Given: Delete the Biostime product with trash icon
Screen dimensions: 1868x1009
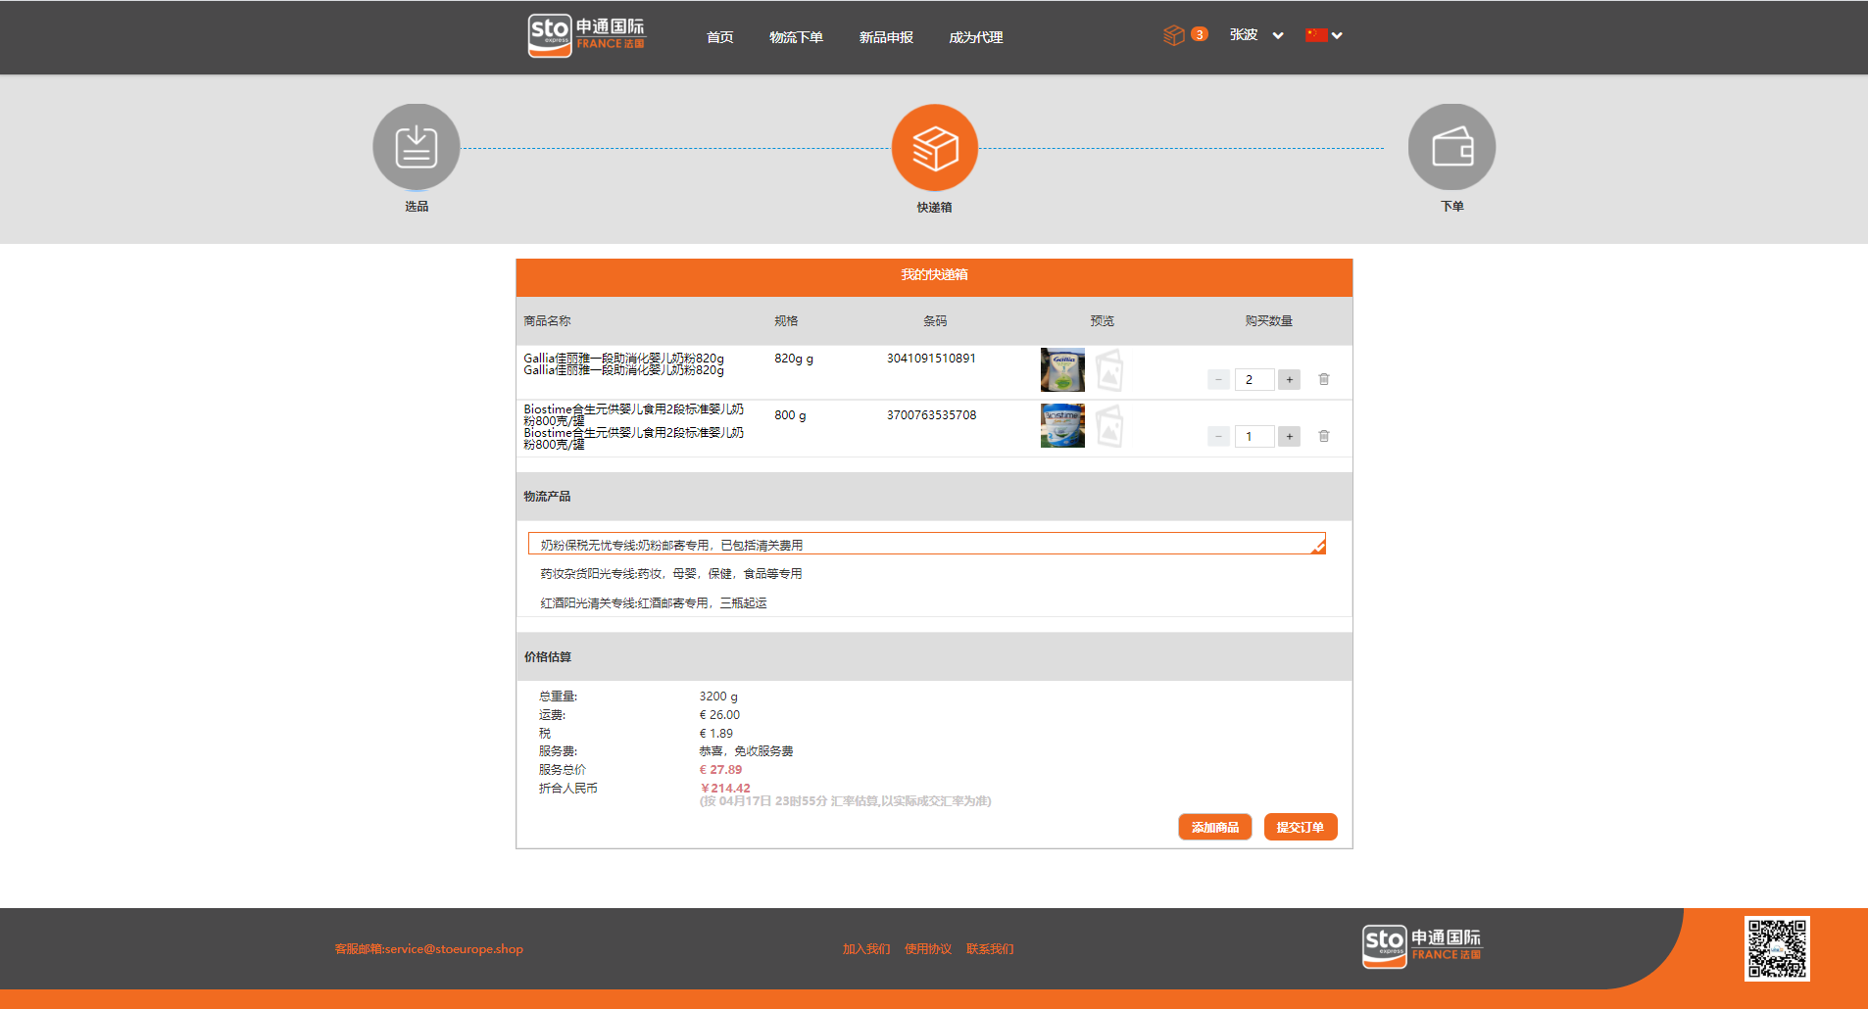Looking at the screenshot, I should 1324,436.
